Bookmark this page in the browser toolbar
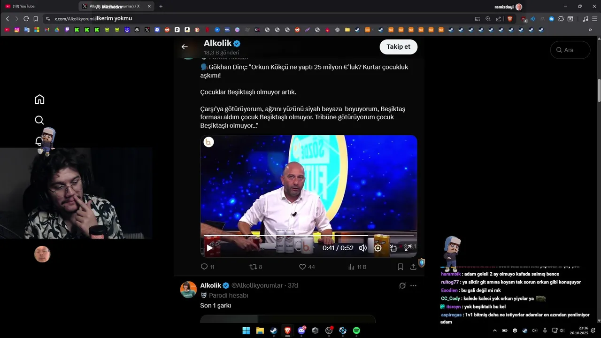Viewport: 601px width, 338px height. 36,19
